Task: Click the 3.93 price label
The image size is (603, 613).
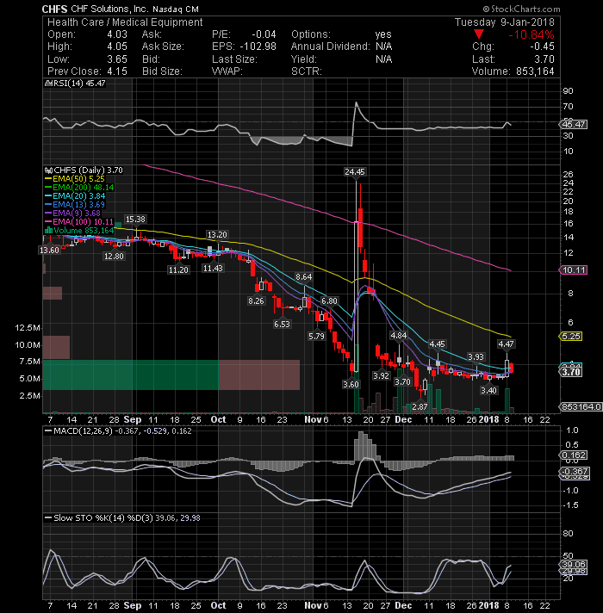Action: pyautogui.click(x=476, y=357)
